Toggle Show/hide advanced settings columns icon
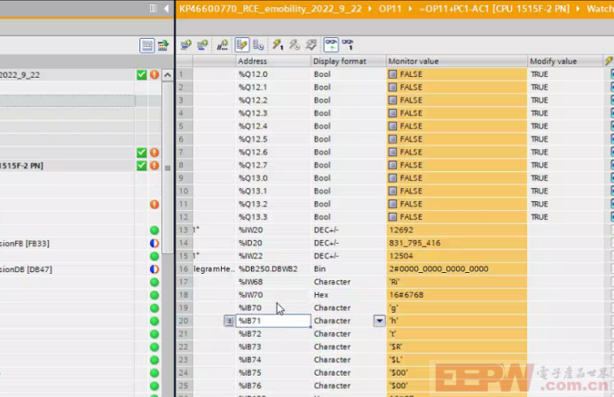This screenshot has height=397, width=614. click(258, 45)
